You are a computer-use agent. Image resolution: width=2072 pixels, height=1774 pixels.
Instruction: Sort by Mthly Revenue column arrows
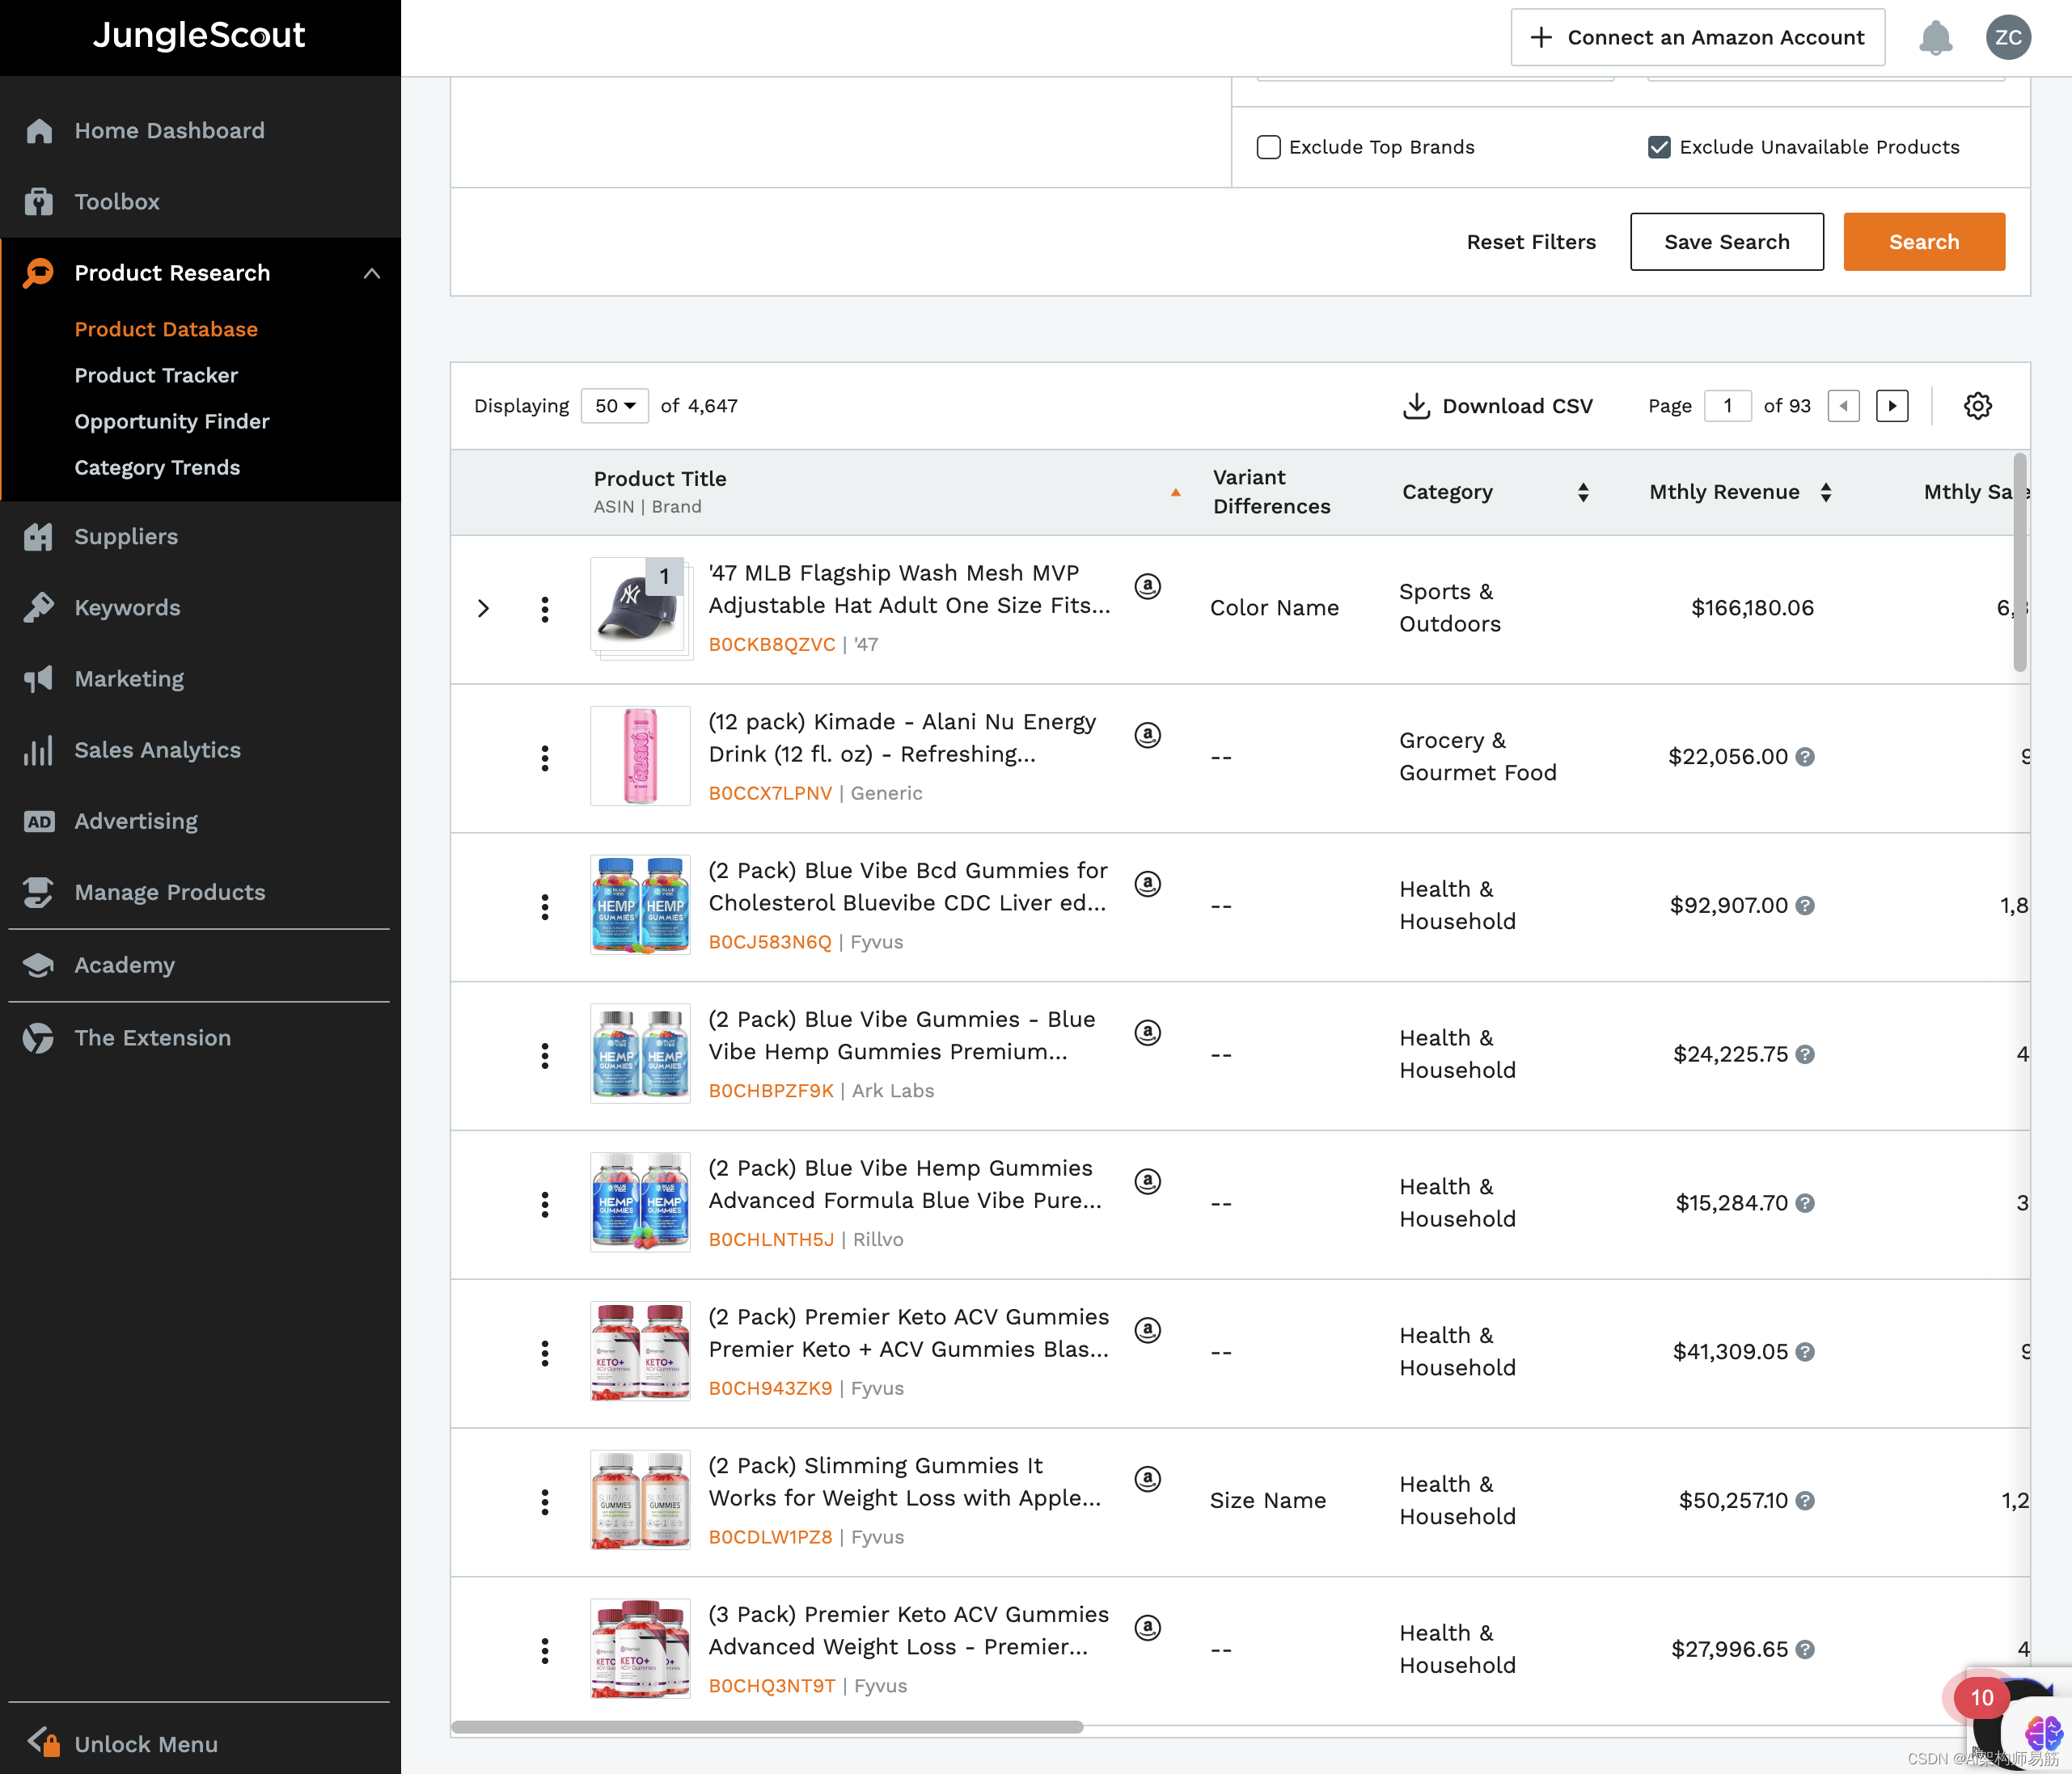tap(1826, 492)
